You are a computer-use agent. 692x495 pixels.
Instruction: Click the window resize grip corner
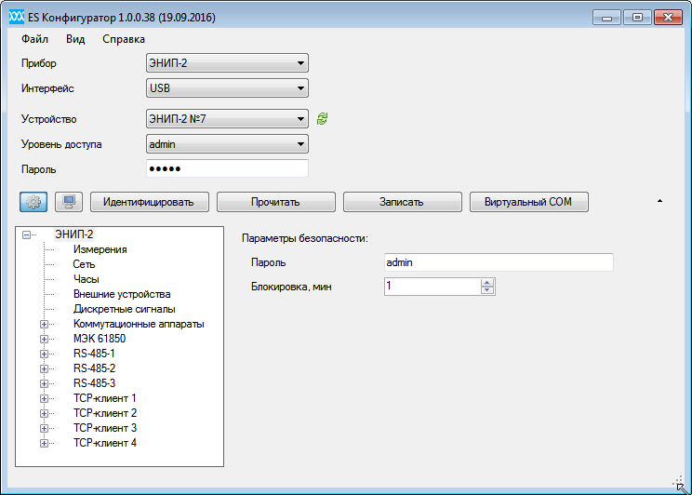[679, 482]
